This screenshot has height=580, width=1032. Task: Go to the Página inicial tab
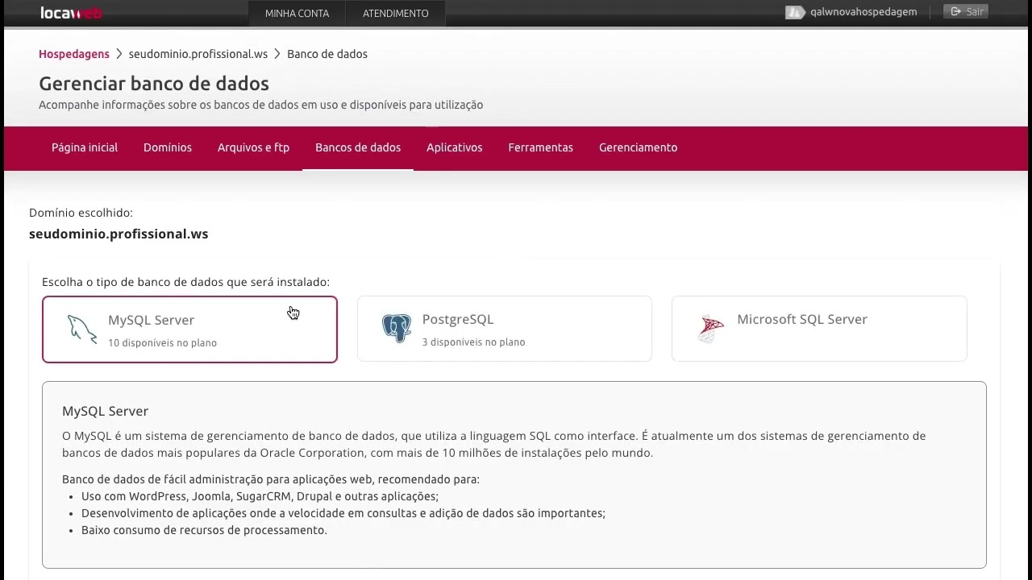point(85,147)
